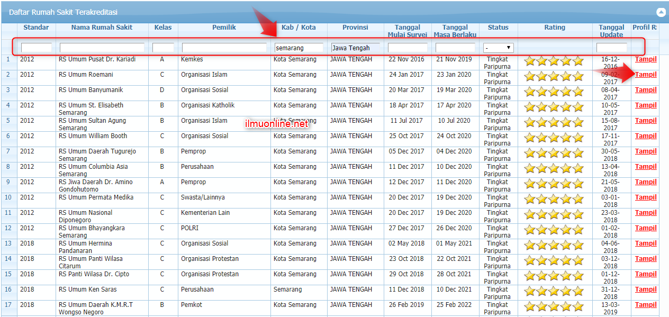669x317 pixels.
Task: Click the Kab / Kota filter field
Action: (x=299, y=48)
